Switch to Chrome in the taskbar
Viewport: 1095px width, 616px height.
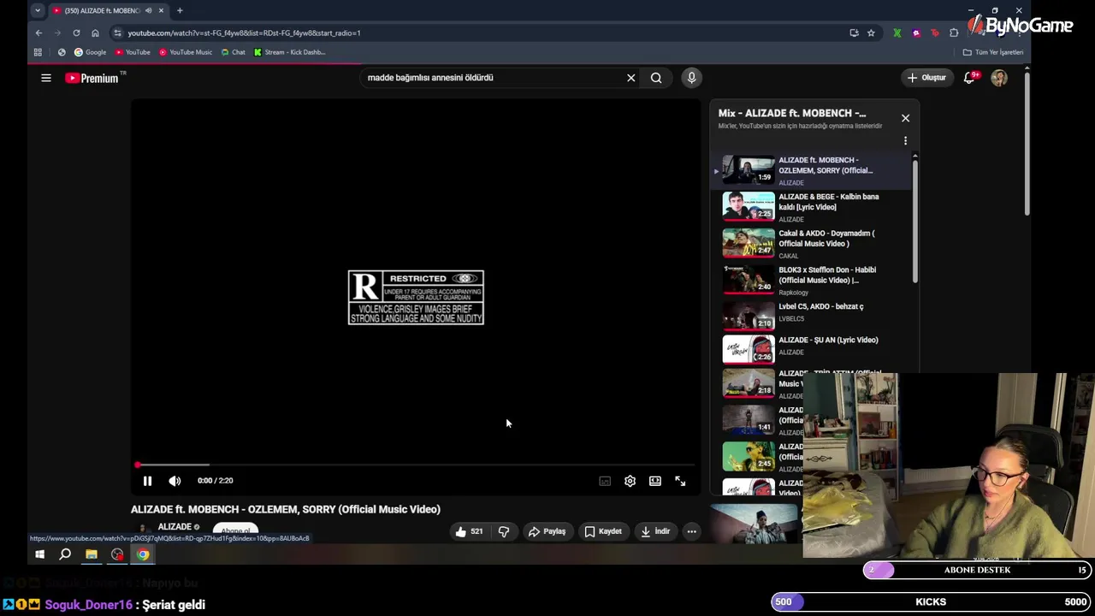[143, 554]
